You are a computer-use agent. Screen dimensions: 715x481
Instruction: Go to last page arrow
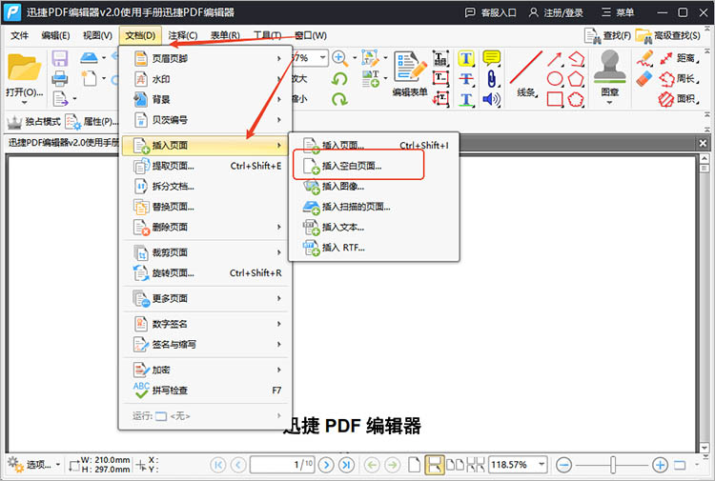click(347, 465)
